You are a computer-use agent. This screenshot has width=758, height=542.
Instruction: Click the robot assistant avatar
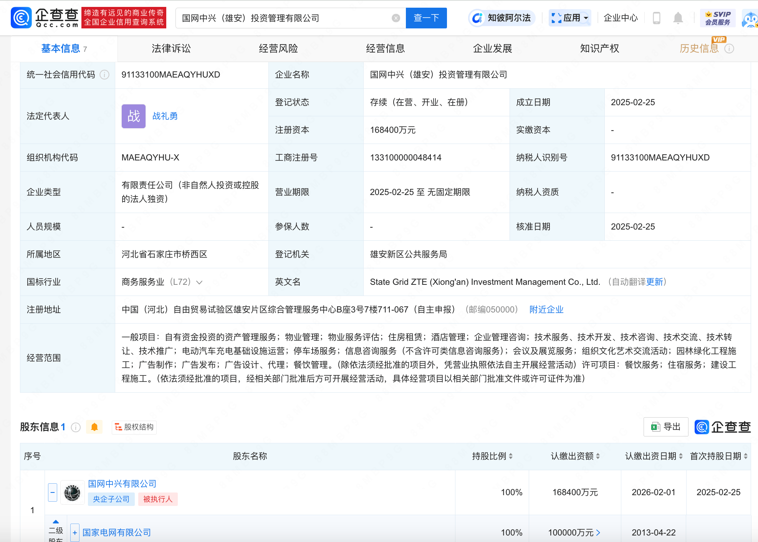coord(750,19)
